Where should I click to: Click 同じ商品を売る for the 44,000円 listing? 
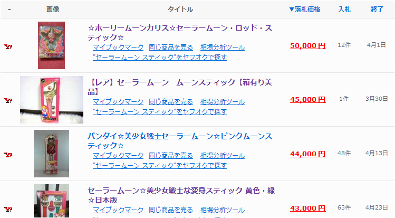pos(171,156)
